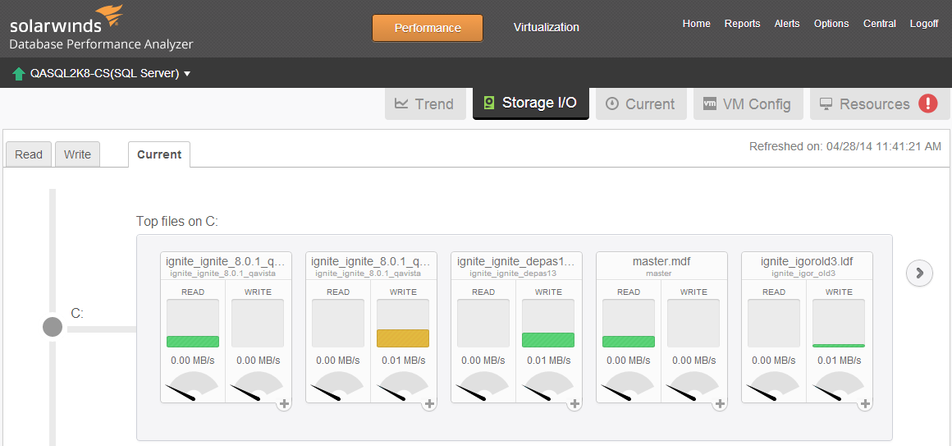Expand second ignite_8.0.1 file card plus
952x446 pixels.
pyautogui.click(x=429, y=404)
